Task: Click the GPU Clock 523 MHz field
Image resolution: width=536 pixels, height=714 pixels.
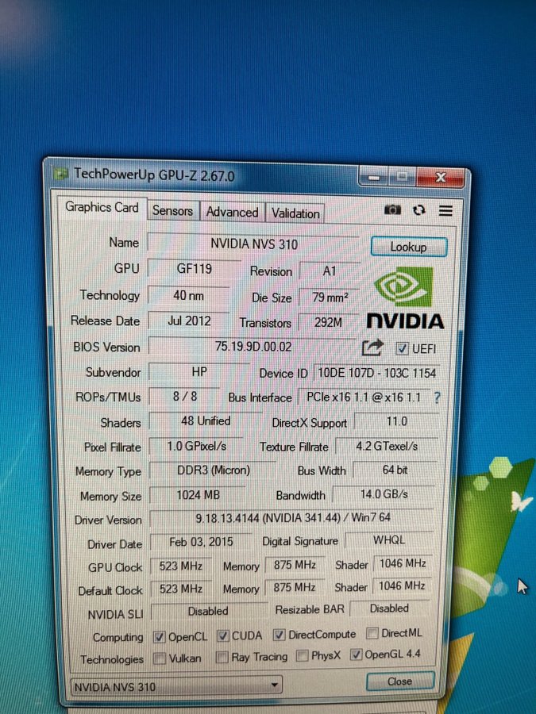Action: [x=181, y=566]
